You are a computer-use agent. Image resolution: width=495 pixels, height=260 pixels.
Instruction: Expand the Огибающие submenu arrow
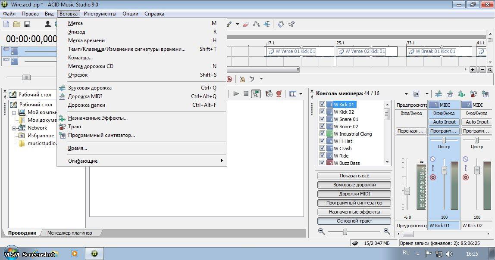[222, 161]
